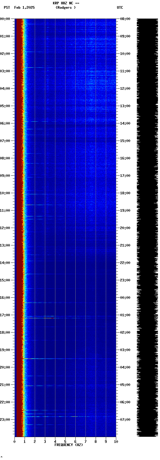Viewport: 160px width, 460px height.
Task: Click the UTC 07:00 time tick label
Action: (x=125, y=420)
